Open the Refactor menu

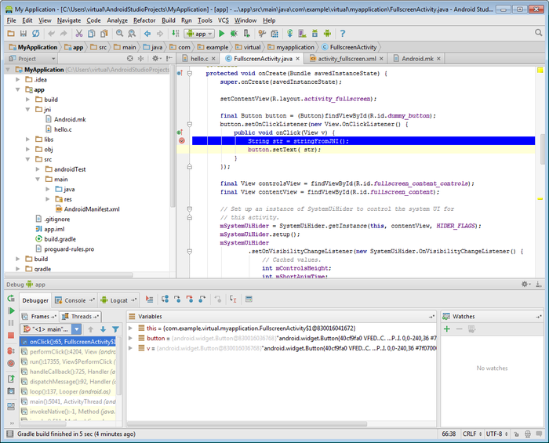pyautogui.click(x=144, y=20)
